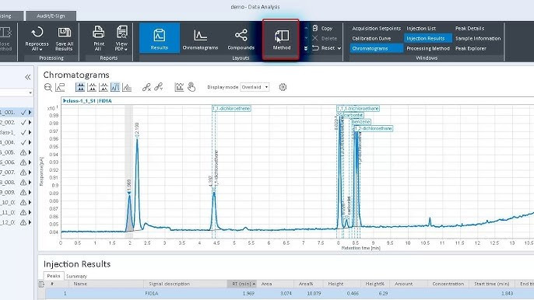Toggle off the Injection Results window
This screenshot has height=300, width=534.
point(428,38)
